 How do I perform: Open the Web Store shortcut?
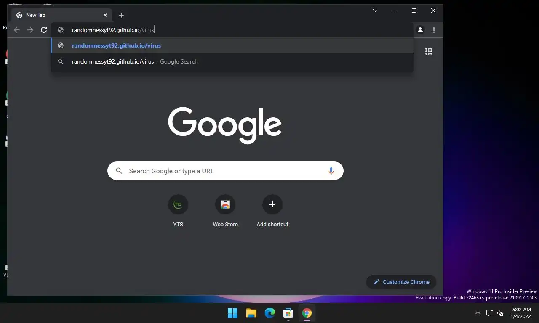pyautogui.click(x=225, y=211)
